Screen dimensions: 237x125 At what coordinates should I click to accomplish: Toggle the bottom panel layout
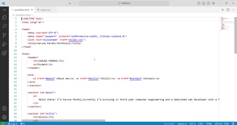pos(204,3)
